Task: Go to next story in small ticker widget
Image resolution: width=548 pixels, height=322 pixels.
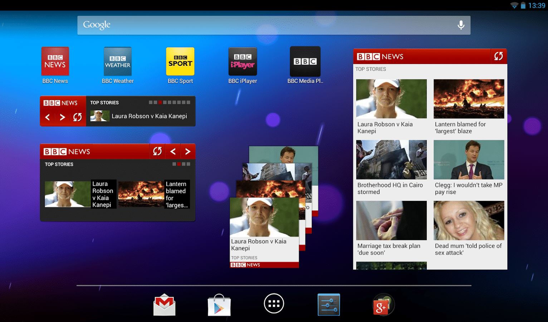Action: [62, 117]
